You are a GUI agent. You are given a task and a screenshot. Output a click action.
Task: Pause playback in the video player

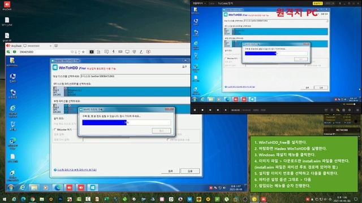[x=195, y=110]
